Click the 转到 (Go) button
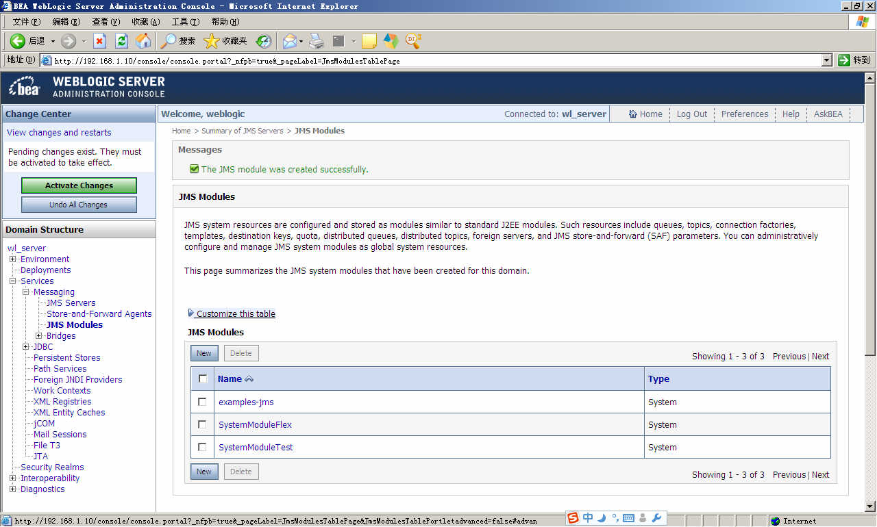877x527 pixels. click(x=854, y=60)
